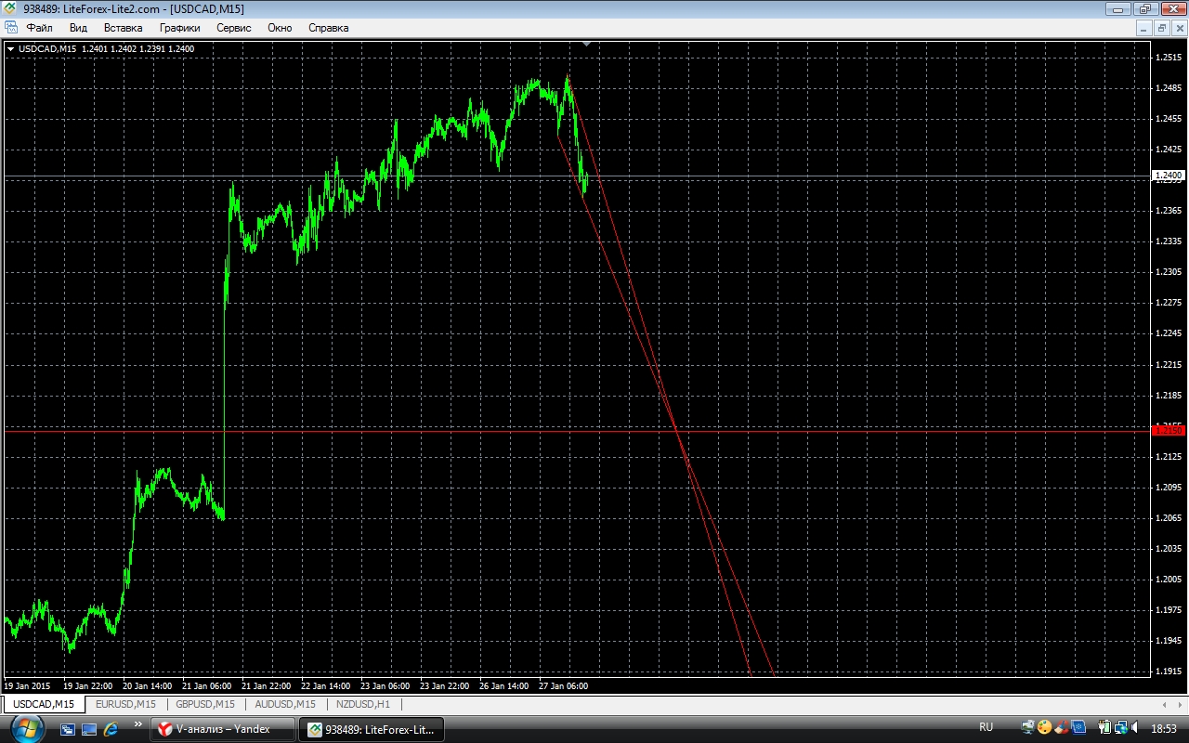Click the chart shift marker triangle at top
1189x743 pixels.
click(586, 44)
